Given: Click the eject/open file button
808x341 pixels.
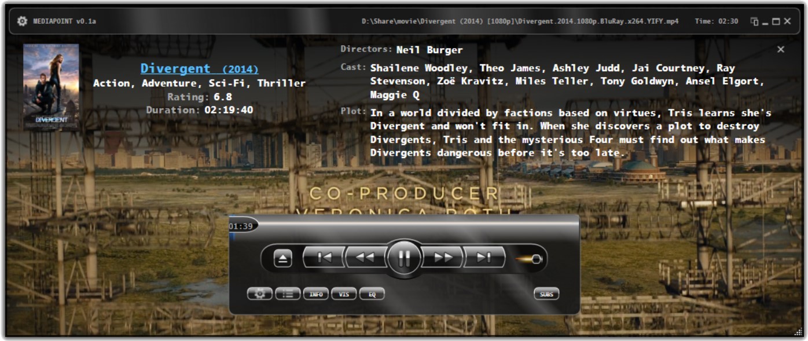Looking at the screenshot, I should 282,259.
